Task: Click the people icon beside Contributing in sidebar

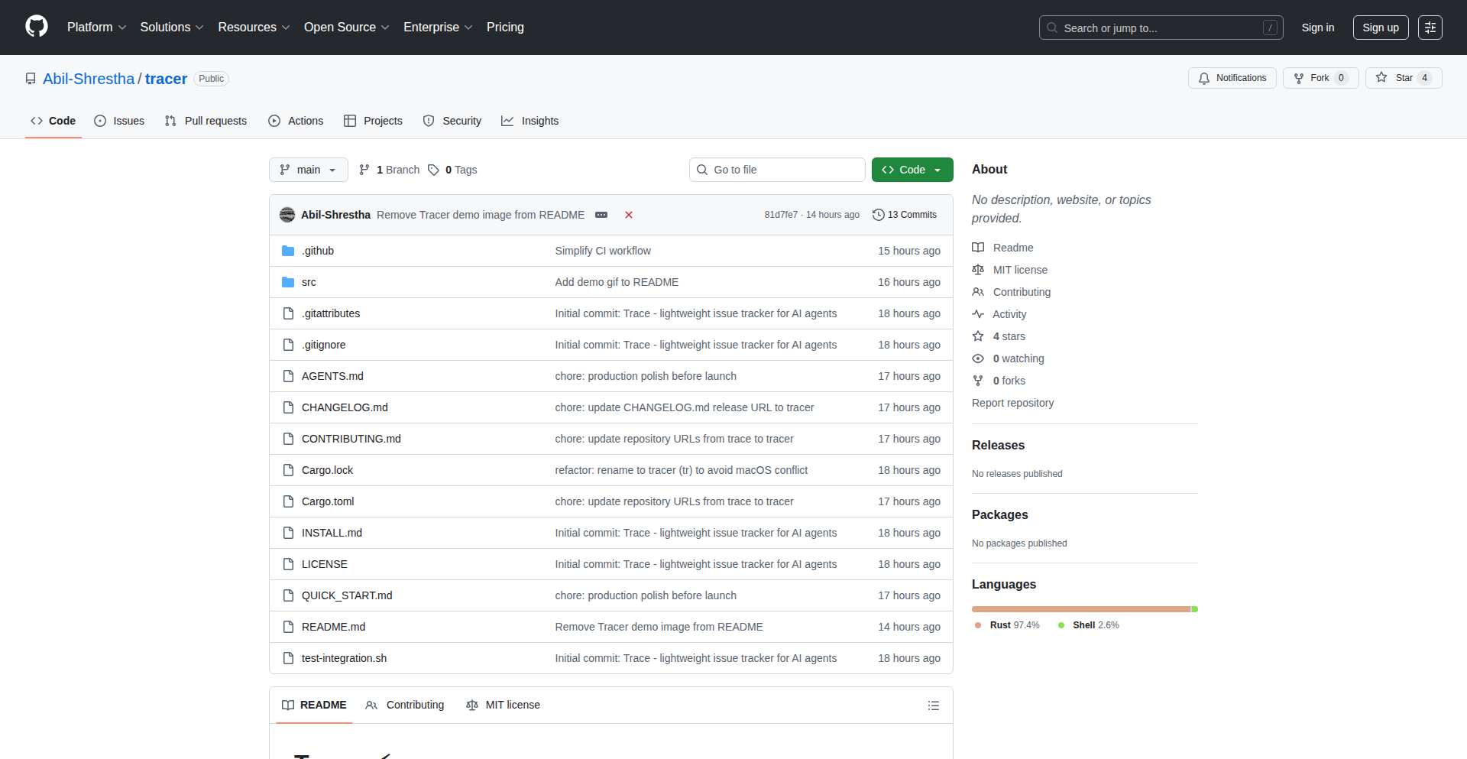Action: (978, 292)
